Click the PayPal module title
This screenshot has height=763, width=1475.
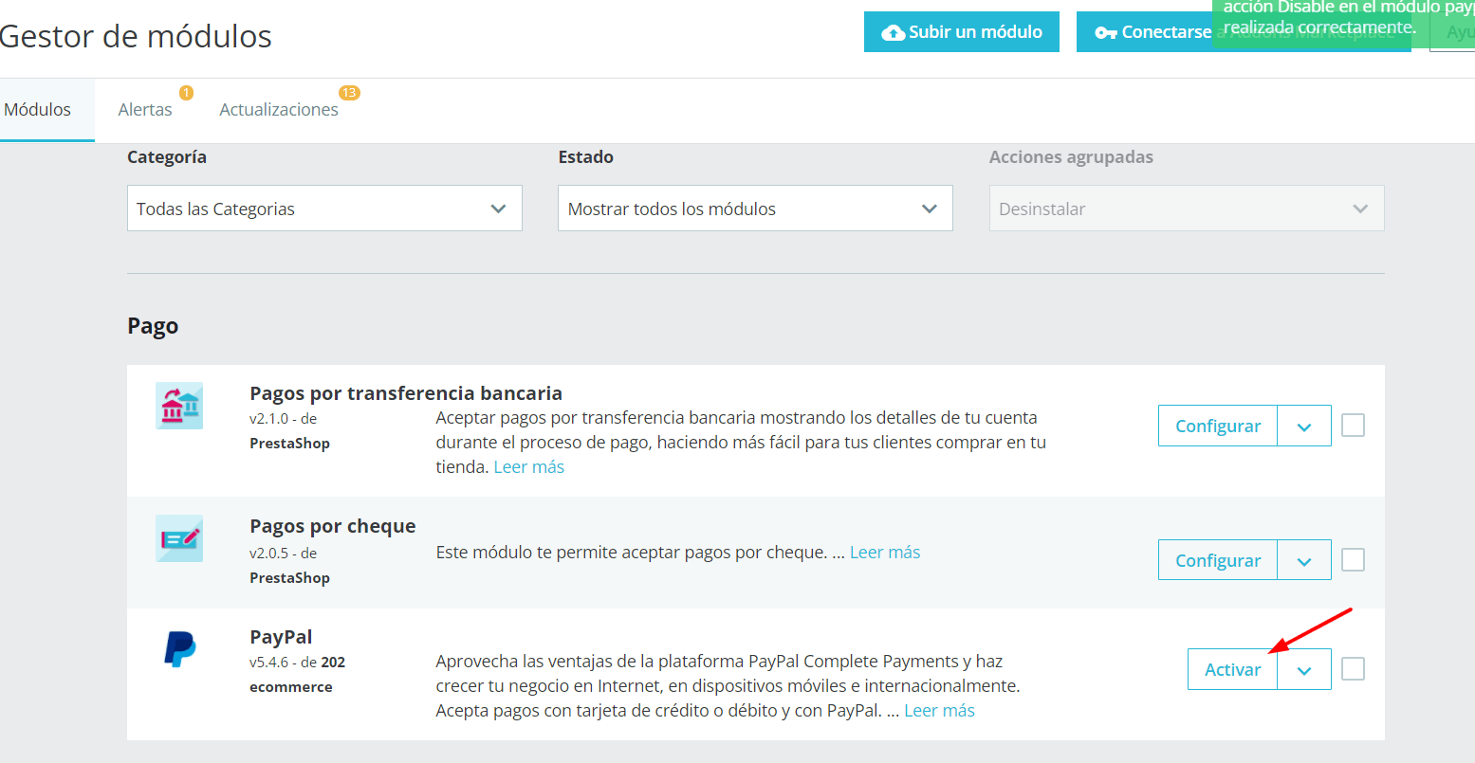(x=281, y=637)
